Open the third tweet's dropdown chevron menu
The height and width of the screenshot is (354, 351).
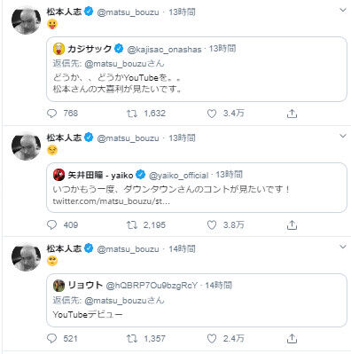pyautogui.click(x=343, y=247)
